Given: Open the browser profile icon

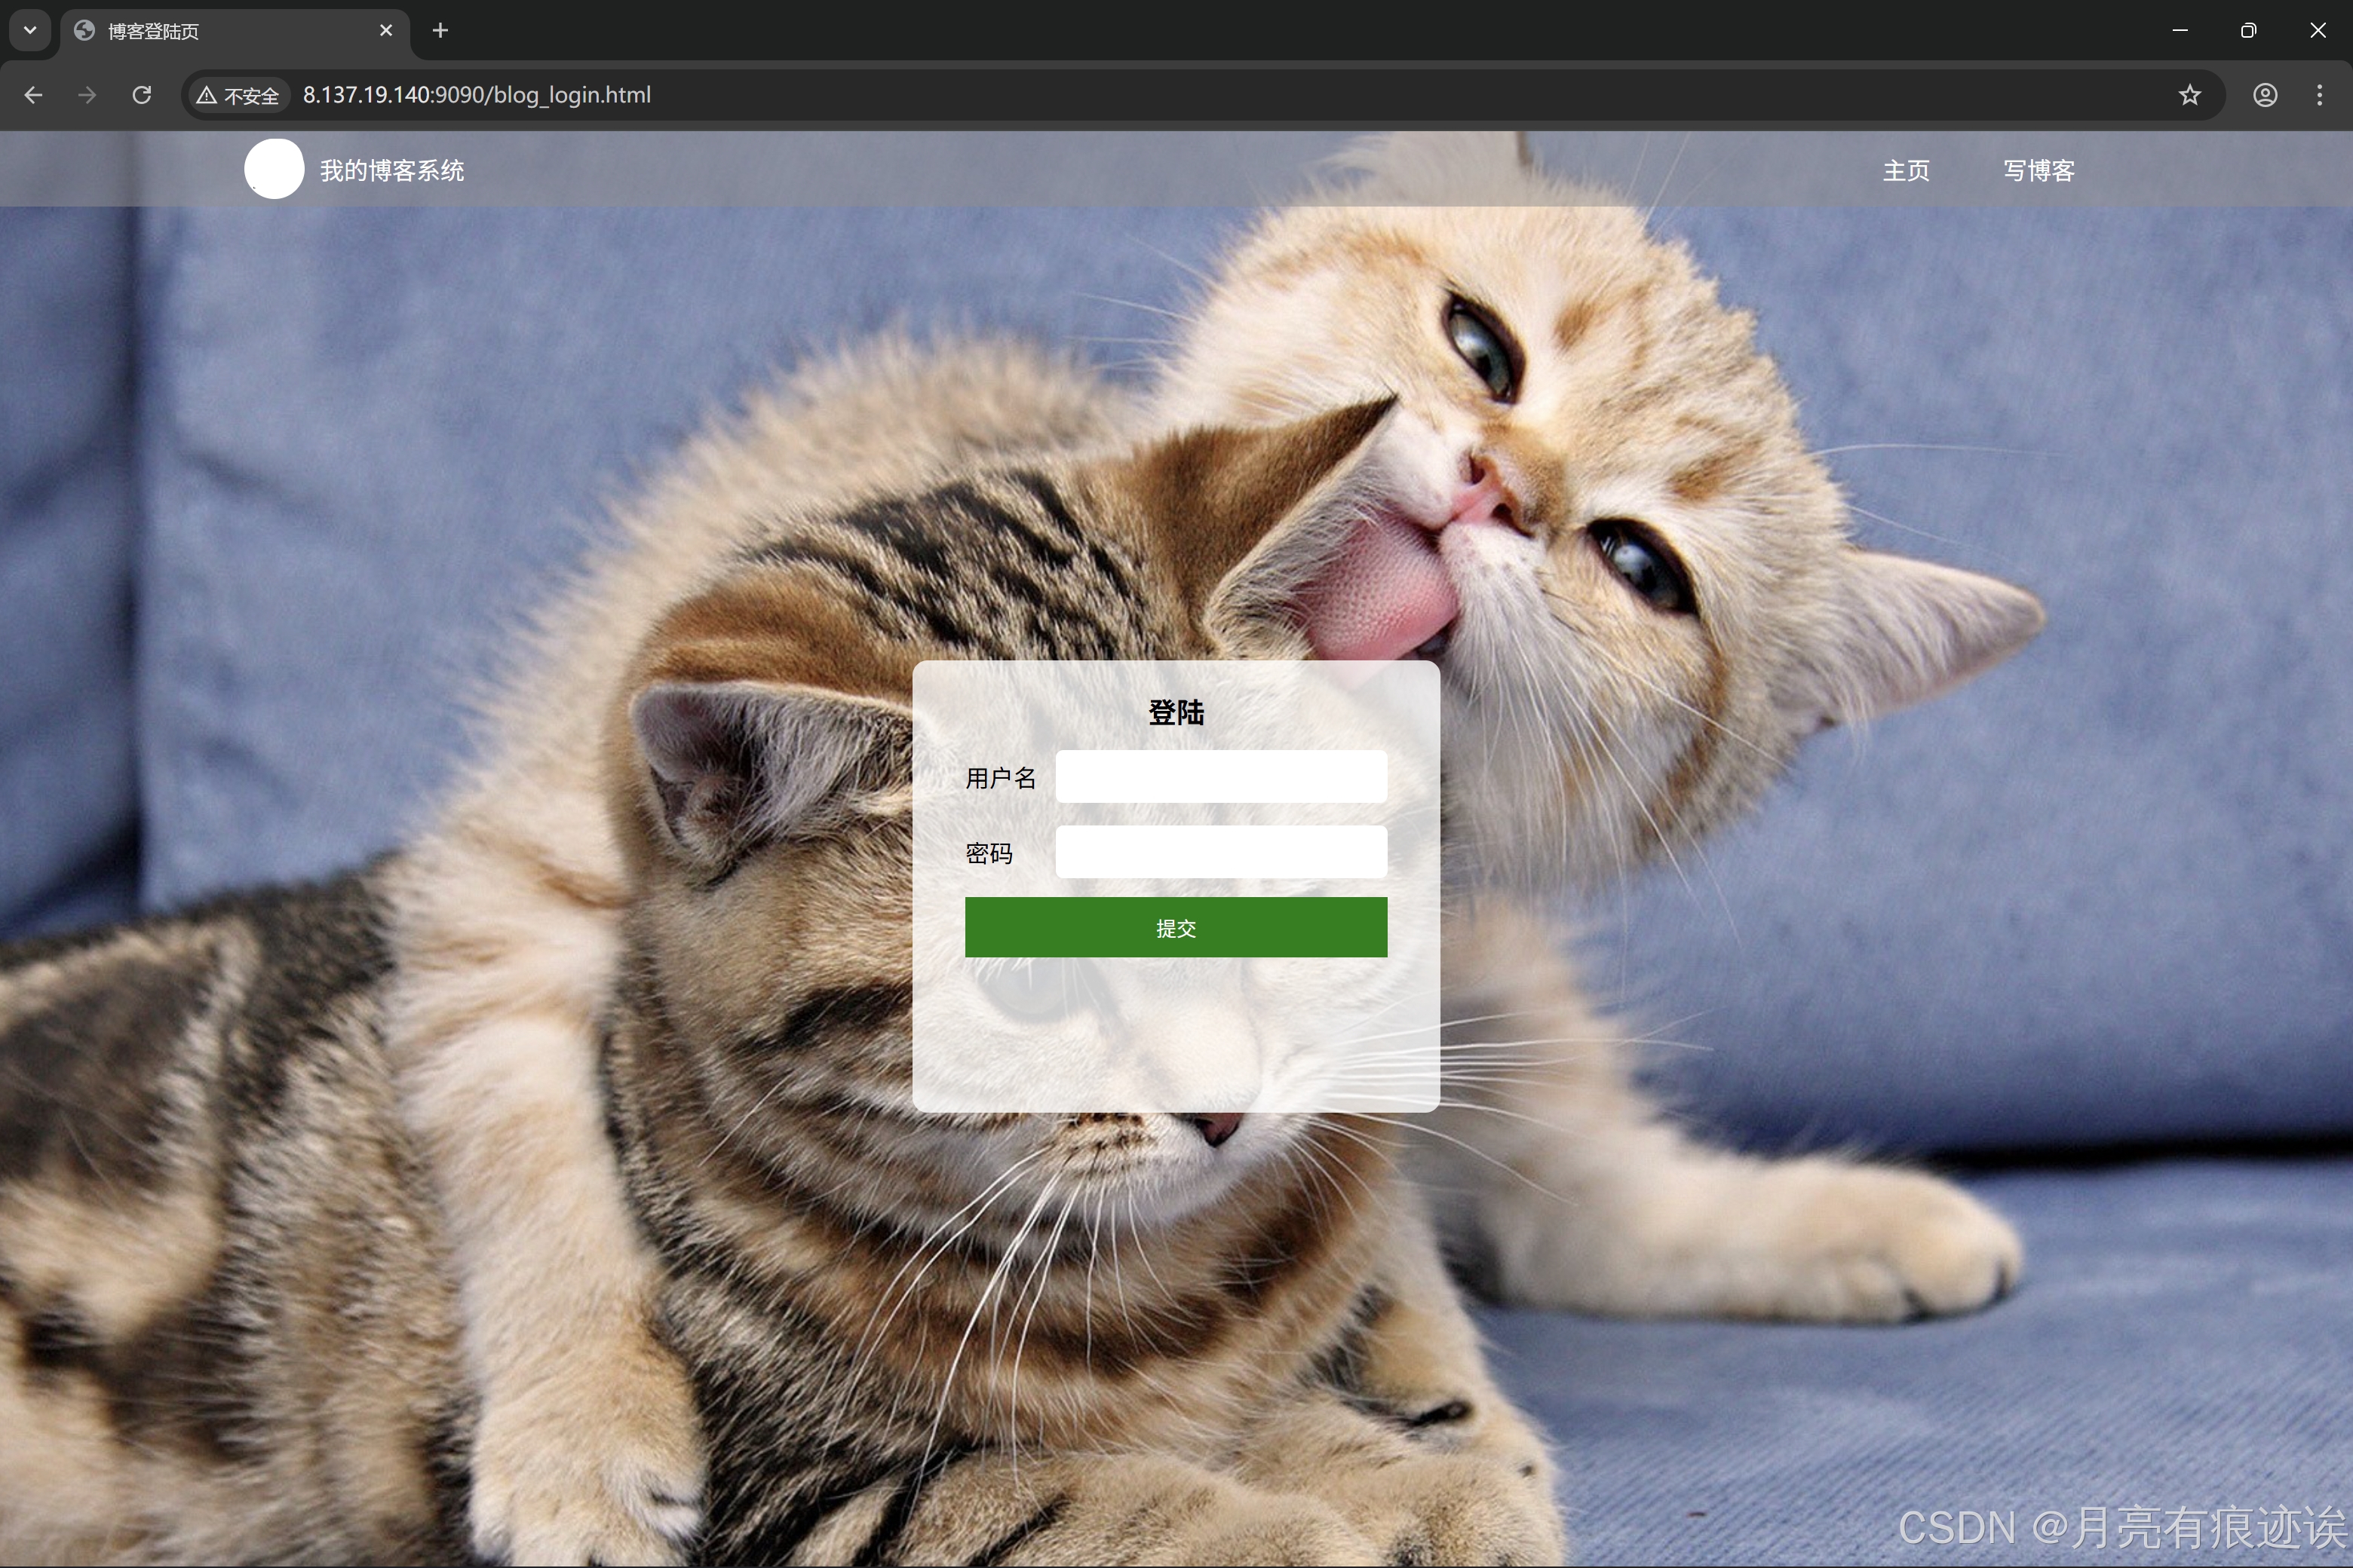Looking at the screenshot, I should [2265, 95].
